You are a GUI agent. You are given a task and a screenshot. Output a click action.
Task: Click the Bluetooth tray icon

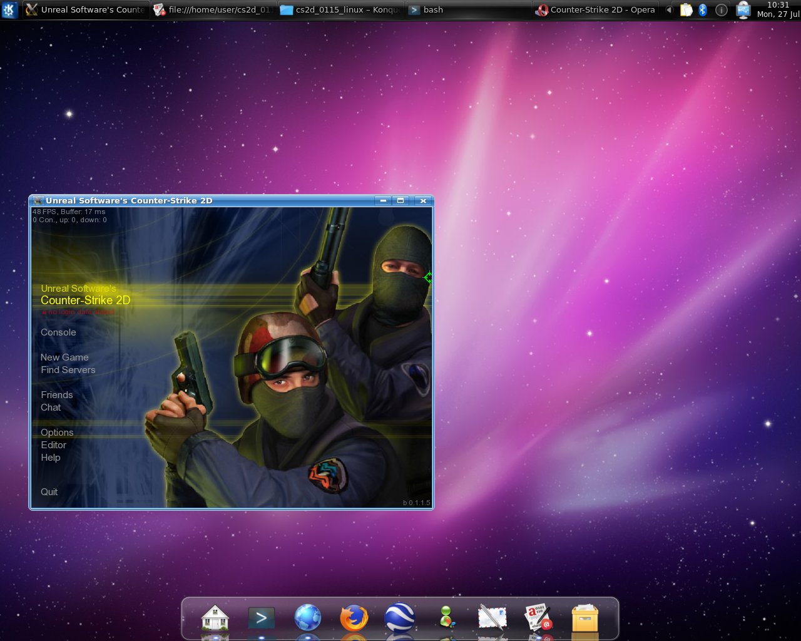[702, 10]
